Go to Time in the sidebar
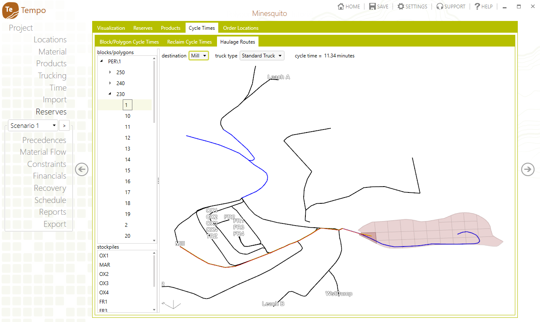Viewport: 540px width, 322px height. point(58,88)
